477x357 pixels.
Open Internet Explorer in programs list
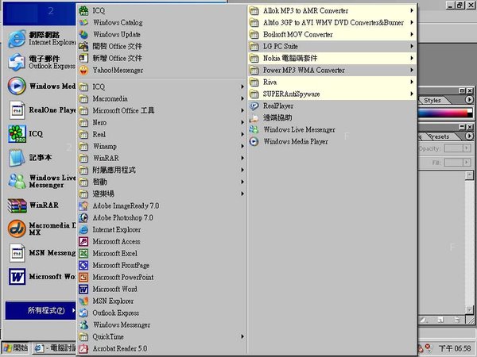click(161, 230)
